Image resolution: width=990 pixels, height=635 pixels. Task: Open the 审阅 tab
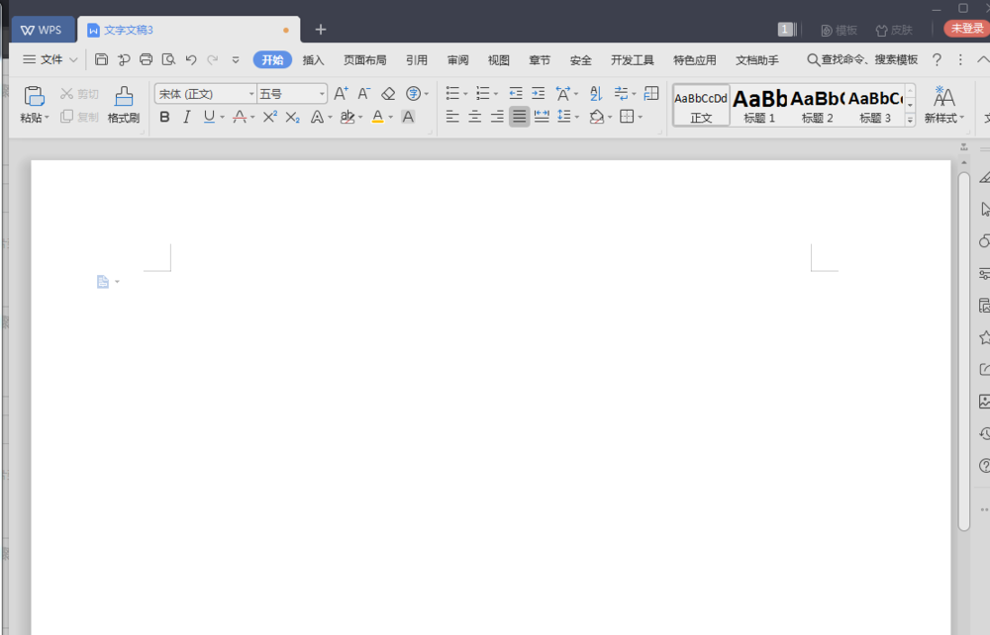457,60
